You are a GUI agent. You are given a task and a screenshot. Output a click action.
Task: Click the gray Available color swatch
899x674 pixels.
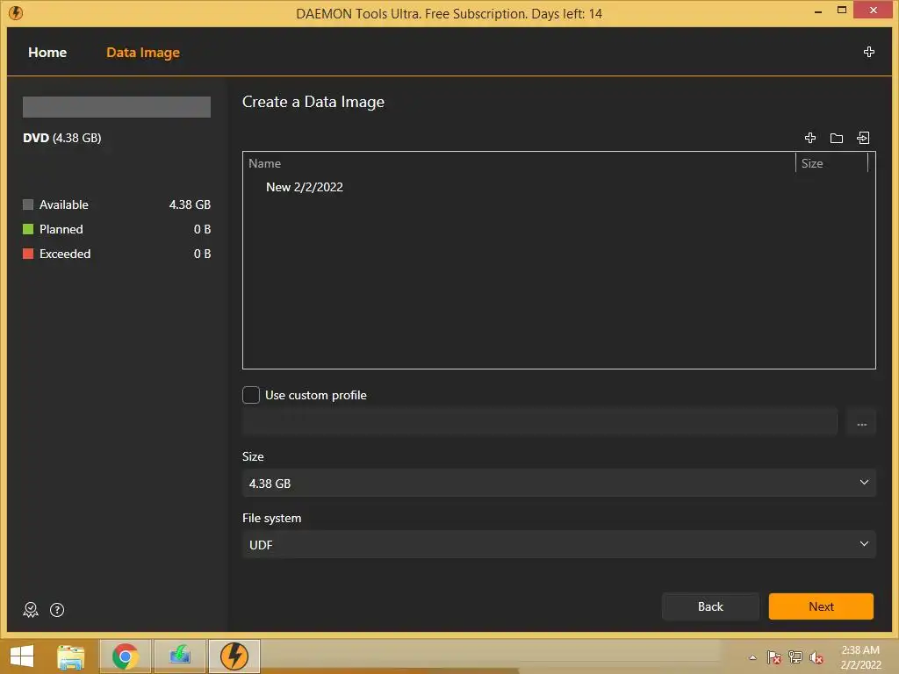tap(28, 204)
